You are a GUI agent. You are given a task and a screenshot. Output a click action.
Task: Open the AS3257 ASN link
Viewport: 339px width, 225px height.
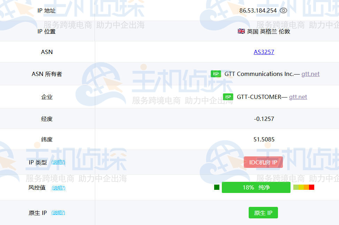pos(264,52)
